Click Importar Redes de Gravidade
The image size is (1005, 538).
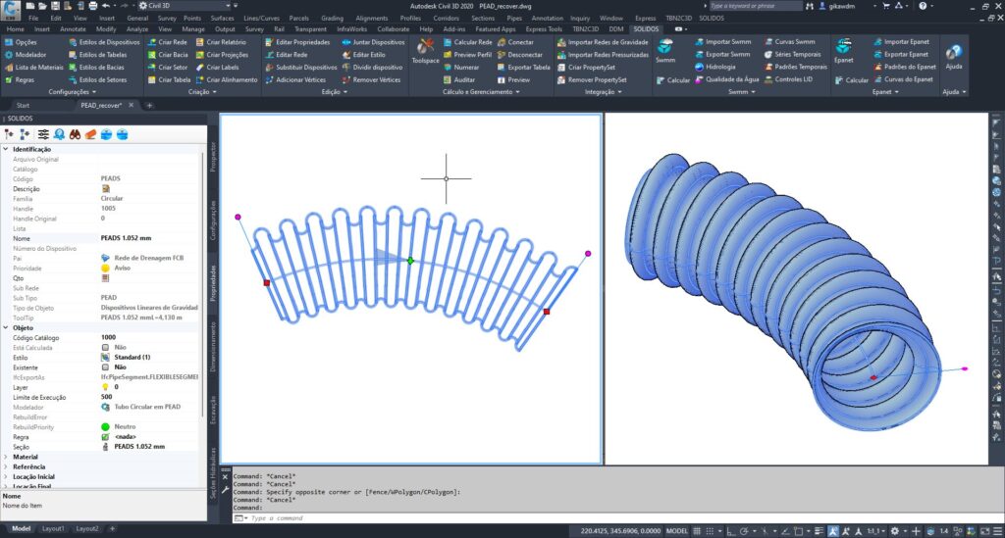pos(603,42)
